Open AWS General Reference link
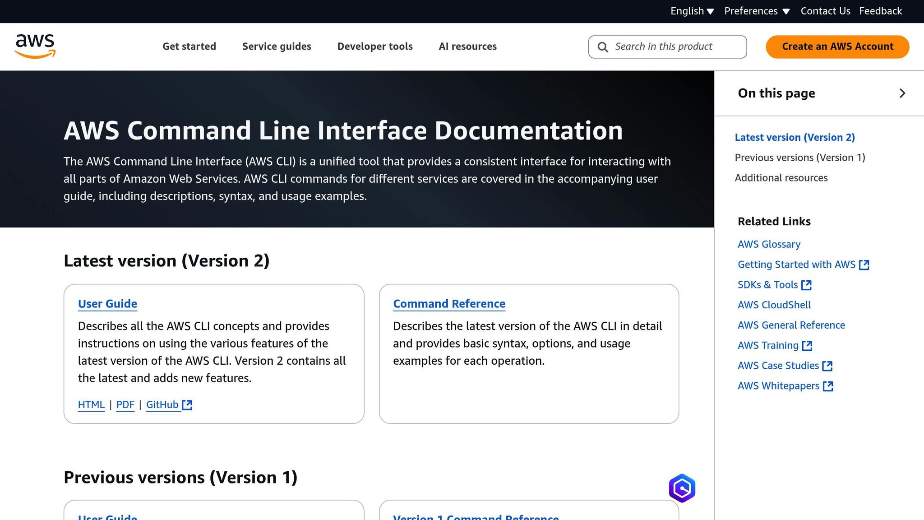Image resolution: width=924 pixels, height=520 pixels. pos(791,325)
